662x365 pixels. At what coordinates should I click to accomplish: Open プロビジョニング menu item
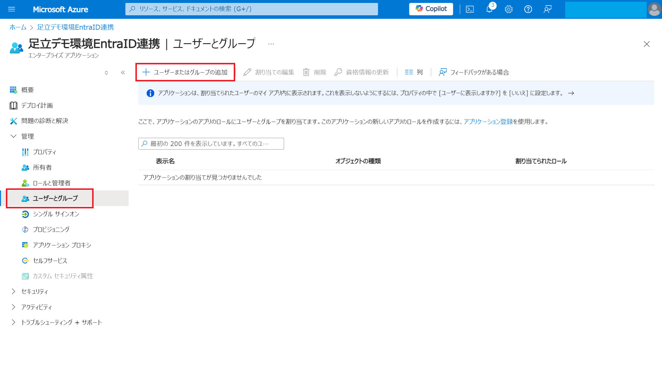coord(51,230)
